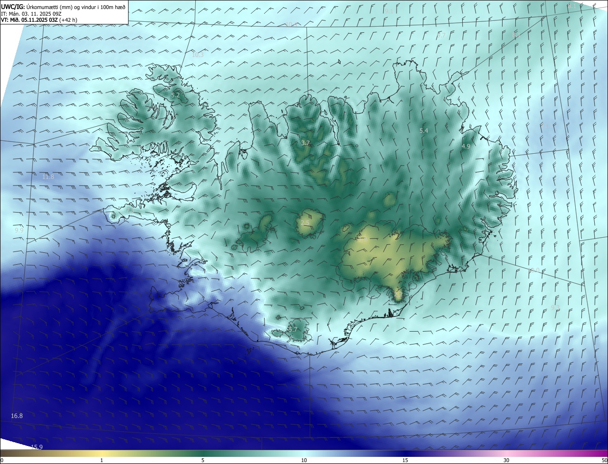This screenshot has height=464, width=608.
Task: Click the 3.7 value label in north Iceland
Action: pyautogui.click(x=305, y=143)
